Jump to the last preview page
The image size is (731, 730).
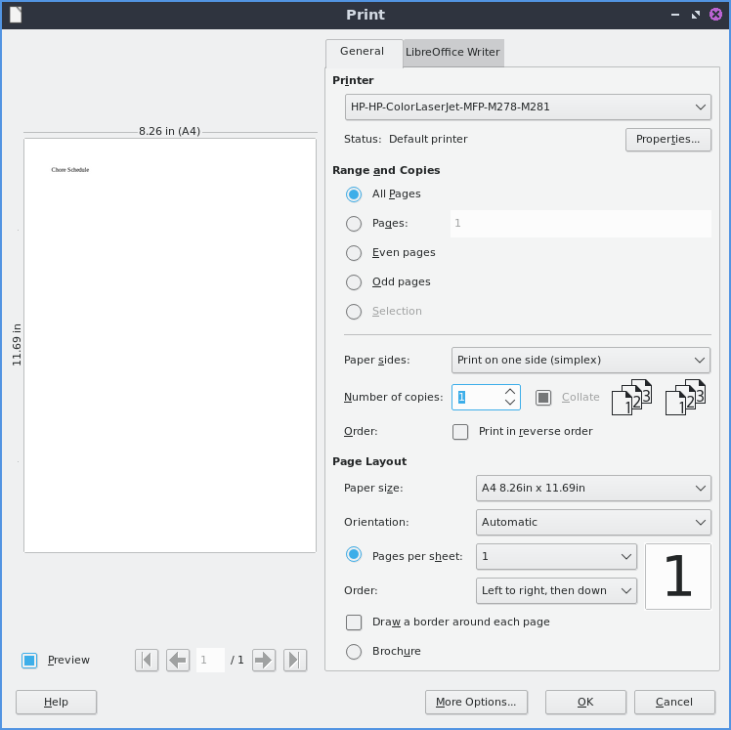pyautogui.click(x=295, y=660)
